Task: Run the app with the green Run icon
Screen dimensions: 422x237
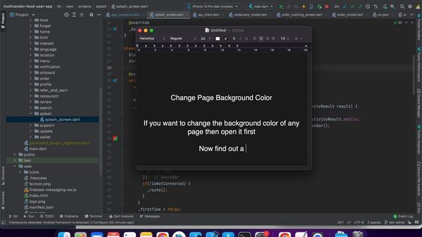Action: [281, 7]
